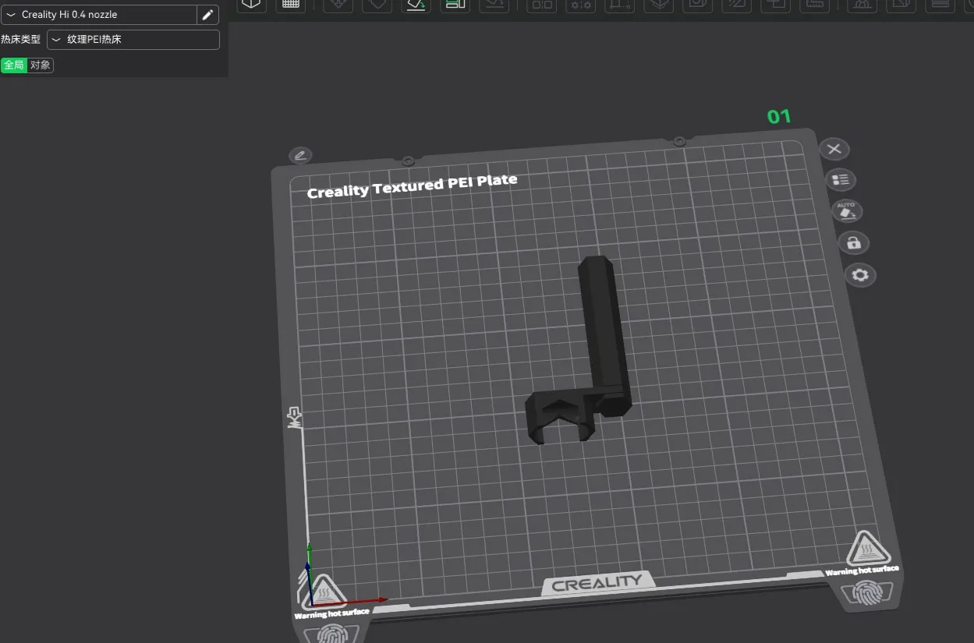Click the split to objects toolbar icon

(x=541, y=4)
